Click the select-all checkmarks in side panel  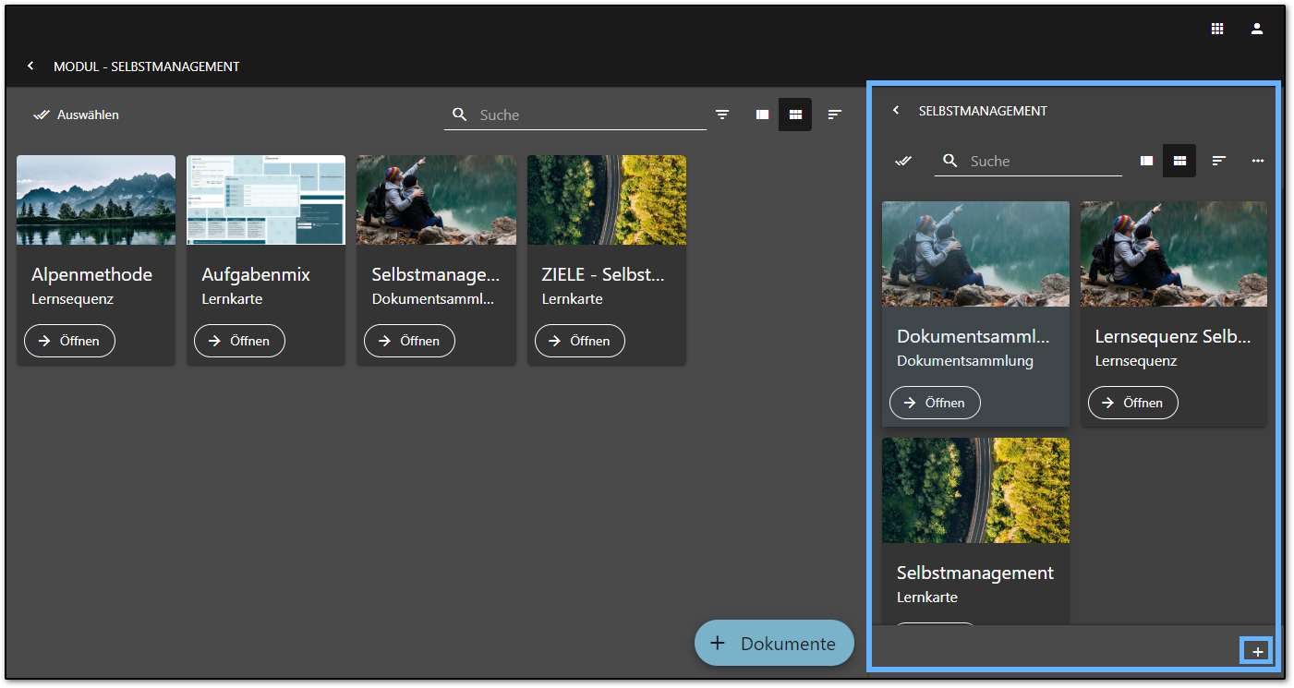(x=903, y=161)
